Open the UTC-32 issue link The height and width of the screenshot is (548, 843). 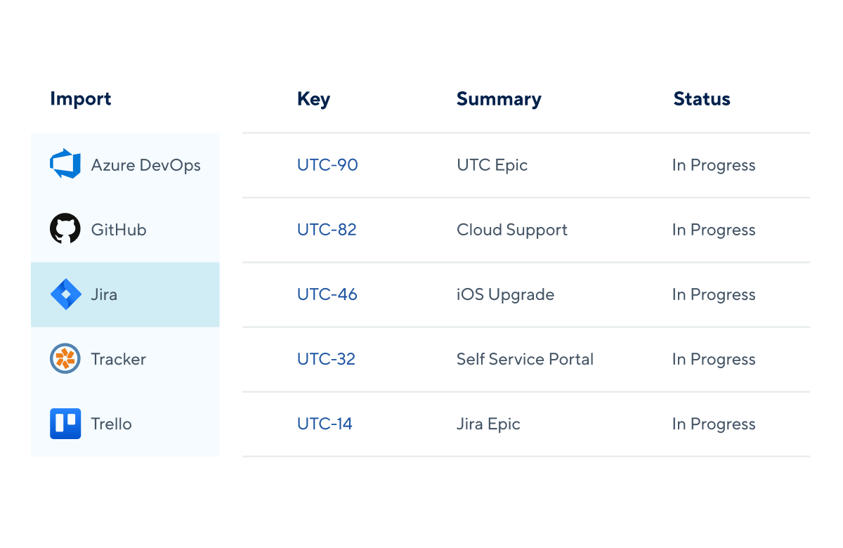click(x=326, y=359)
